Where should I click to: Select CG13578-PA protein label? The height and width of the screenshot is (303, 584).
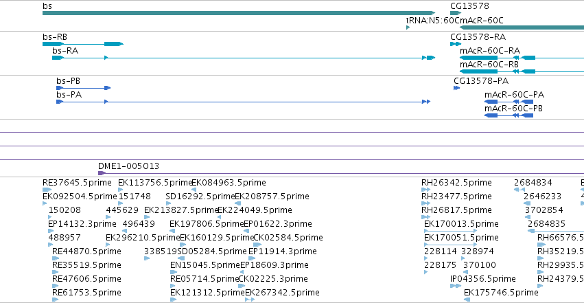[x=481, y=81]
